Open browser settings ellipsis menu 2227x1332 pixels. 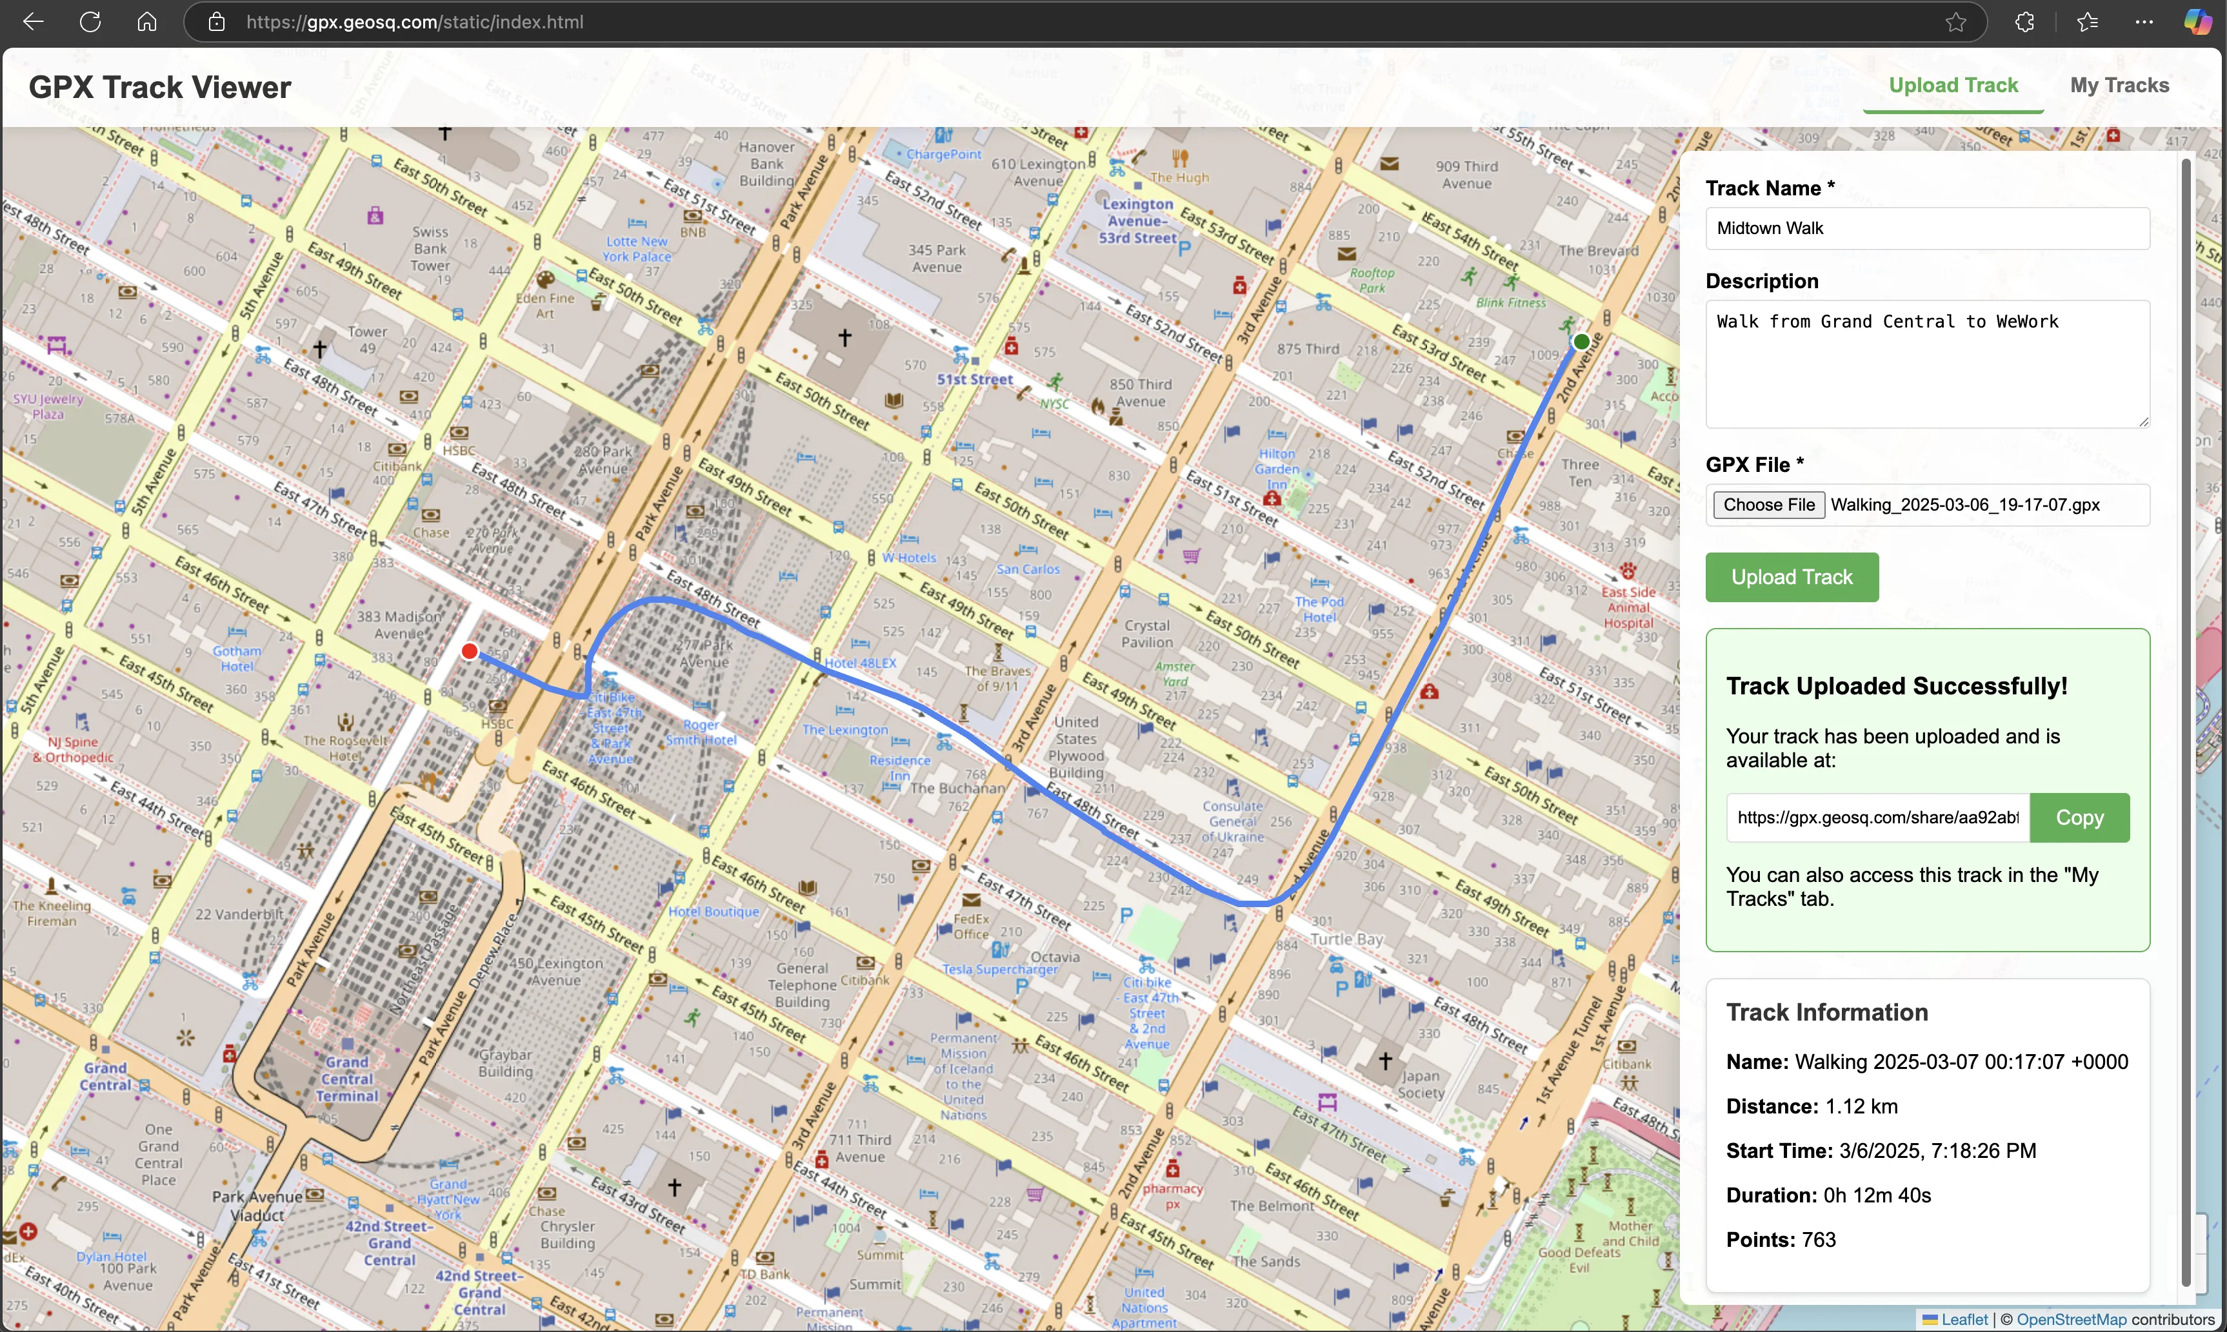point(2144,23)
